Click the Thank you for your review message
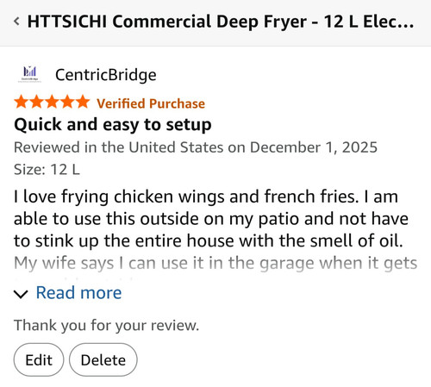The width and height of the screenshot is (431, 387). coord(106,326)
